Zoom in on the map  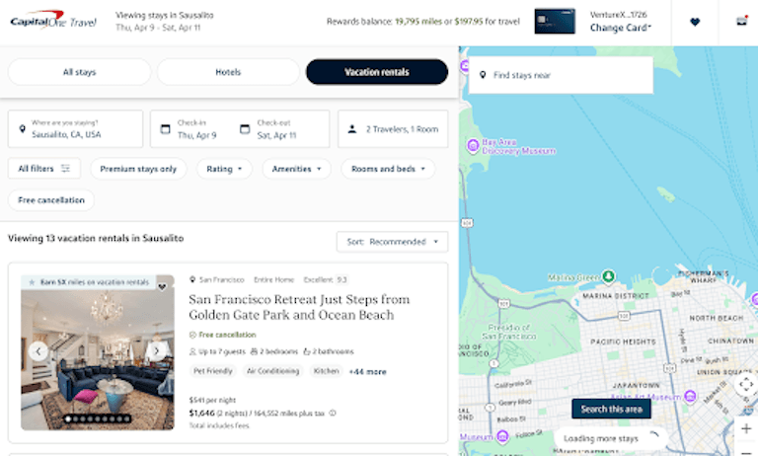pos(745,428)
